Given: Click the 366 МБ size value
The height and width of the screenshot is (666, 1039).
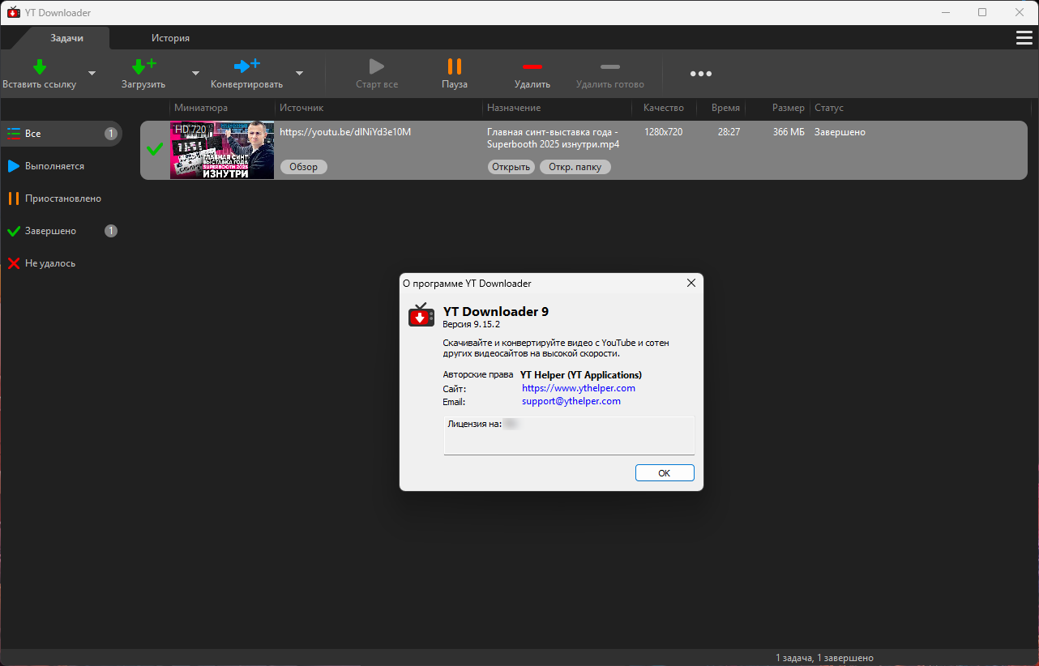Looking at the screenshot, I should pyautogui.click(x=789, y=132).
